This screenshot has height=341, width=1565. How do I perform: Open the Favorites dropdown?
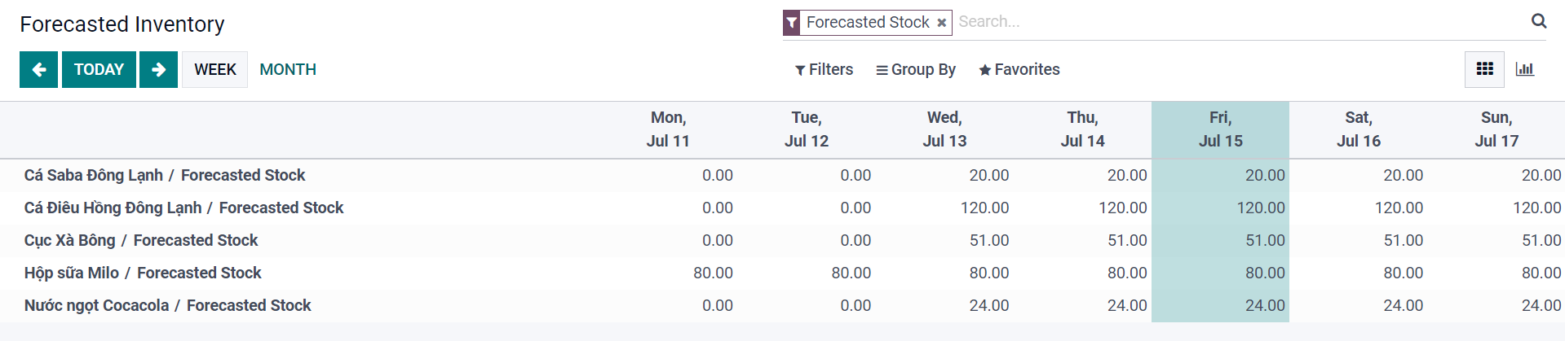1019,70
